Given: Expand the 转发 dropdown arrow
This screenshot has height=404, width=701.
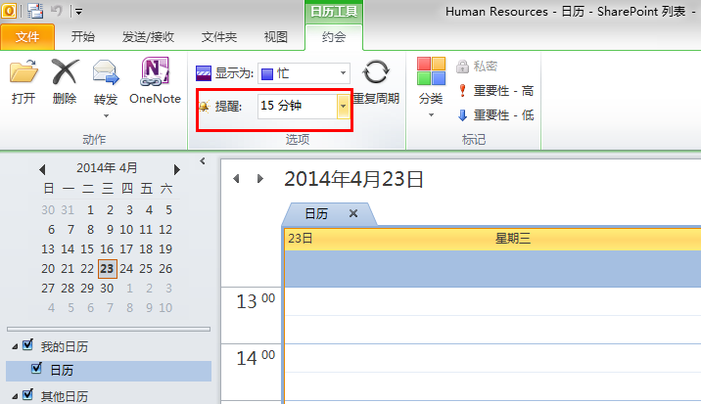Looking at the screenshot, I should tap(106, 116).
